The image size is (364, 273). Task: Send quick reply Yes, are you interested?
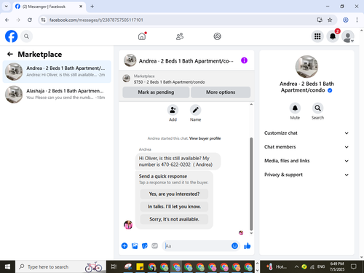tap(174, 194)
